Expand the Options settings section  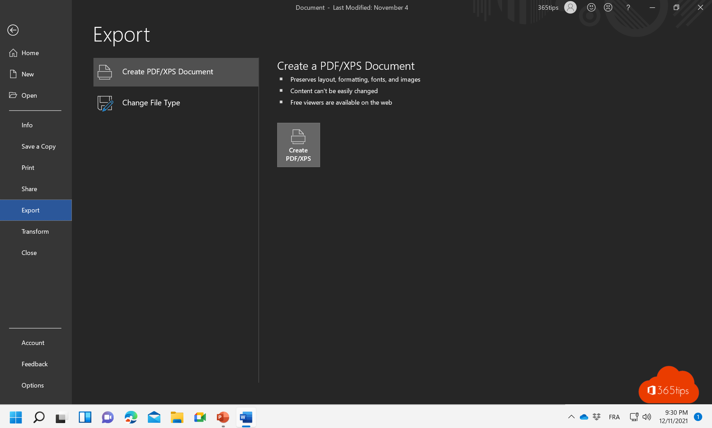(x=32, y=385)
